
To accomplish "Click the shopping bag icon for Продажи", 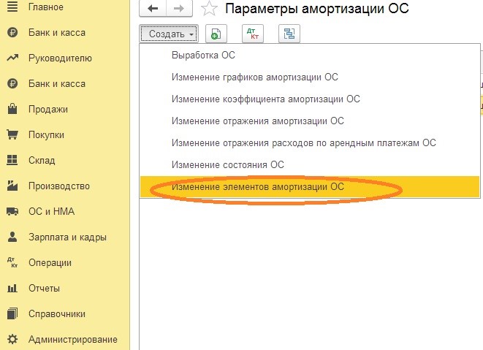I will pos(12,109).
